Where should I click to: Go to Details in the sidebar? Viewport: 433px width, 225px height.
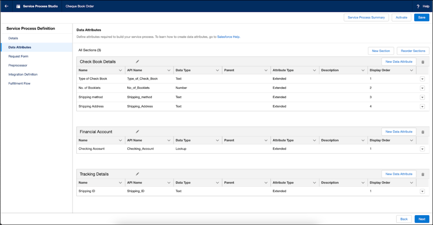pos(13,38)
